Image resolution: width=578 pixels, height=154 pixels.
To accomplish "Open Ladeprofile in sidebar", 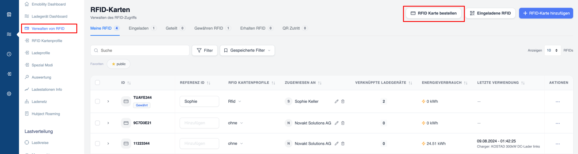I will click(37, 53).
